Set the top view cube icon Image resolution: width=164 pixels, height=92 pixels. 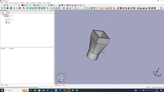click(x=33, y=8)
